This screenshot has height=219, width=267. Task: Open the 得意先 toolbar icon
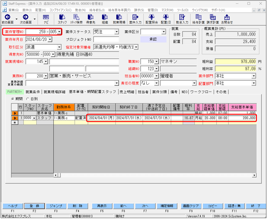click(x=91, y=19)
